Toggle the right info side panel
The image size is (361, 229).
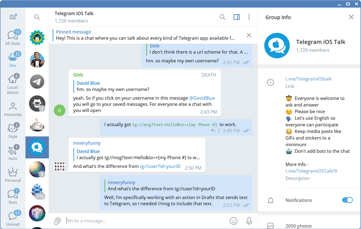click(x=237, y=17)
